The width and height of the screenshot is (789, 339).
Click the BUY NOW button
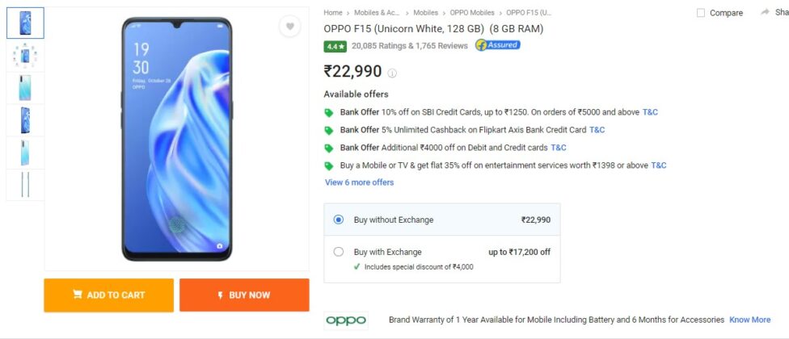tap(245, 295)
